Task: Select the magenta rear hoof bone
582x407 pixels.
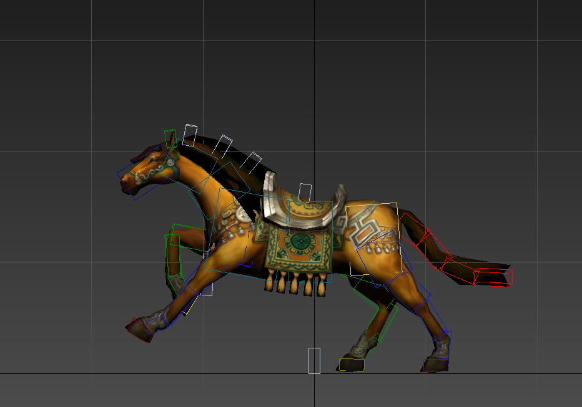Action: tap(435, 365)
